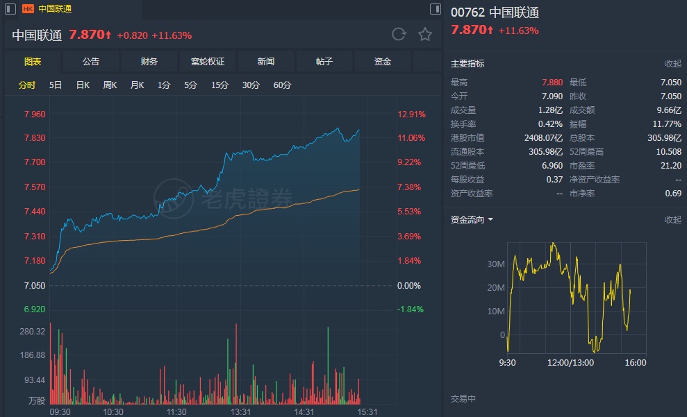Viewport: 687px width, 417px height.
Task: Open the 窝轮权证 tab
Action: (208, 62)
